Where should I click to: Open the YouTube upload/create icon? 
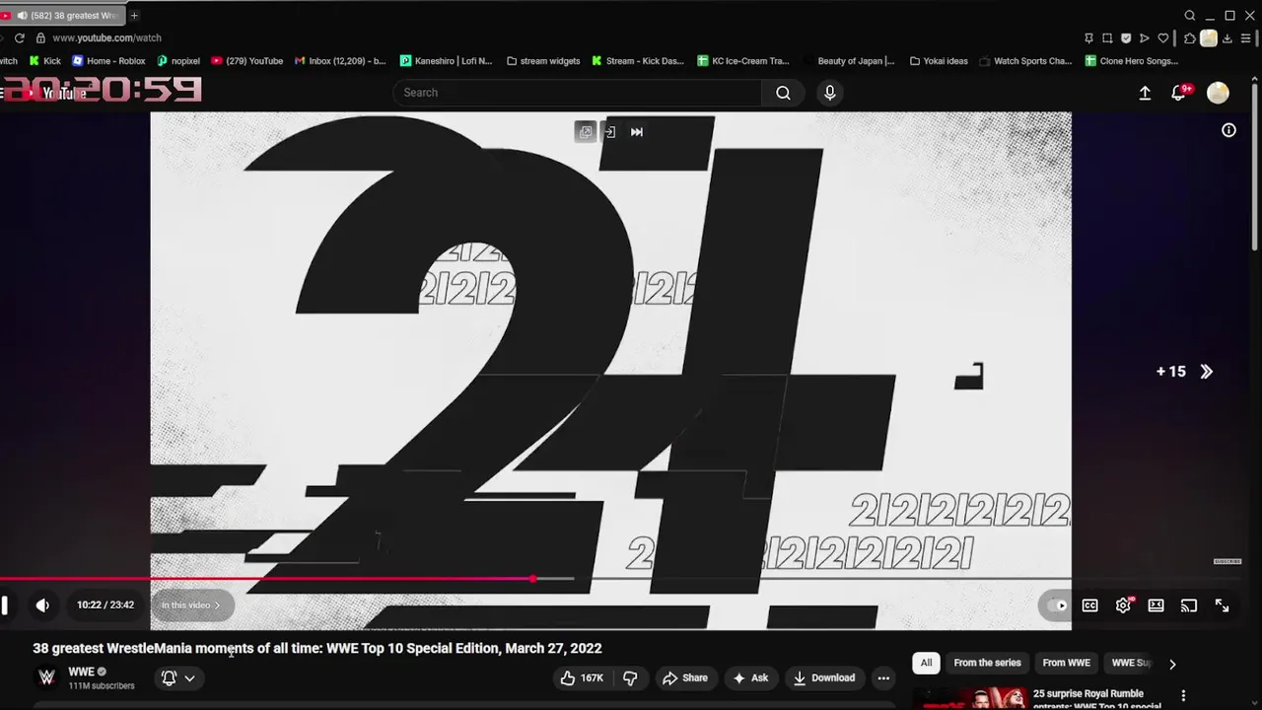tap(1145, 93)
